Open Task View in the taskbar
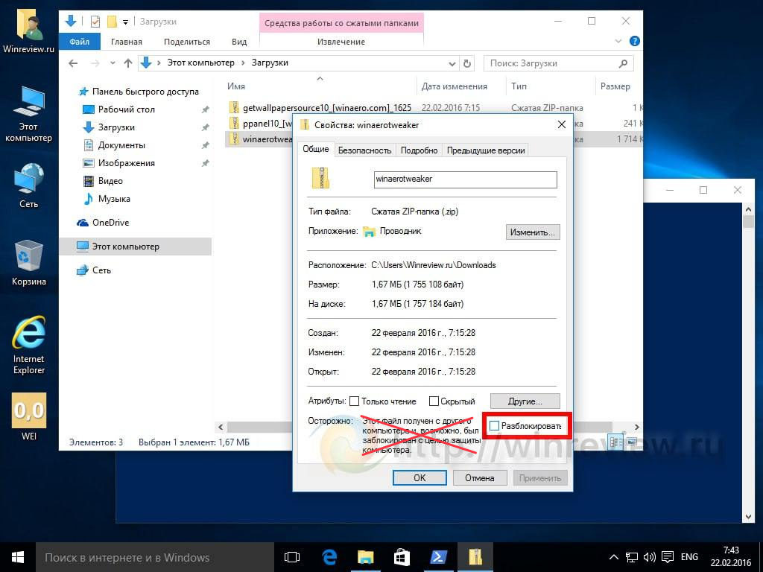Image resolution: width=763 pixels, height=572 pixels. tap(292, 557)
